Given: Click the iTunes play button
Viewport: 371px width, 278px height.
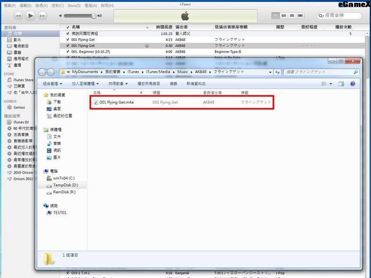Looking at the screenshot, I should 30,16.
